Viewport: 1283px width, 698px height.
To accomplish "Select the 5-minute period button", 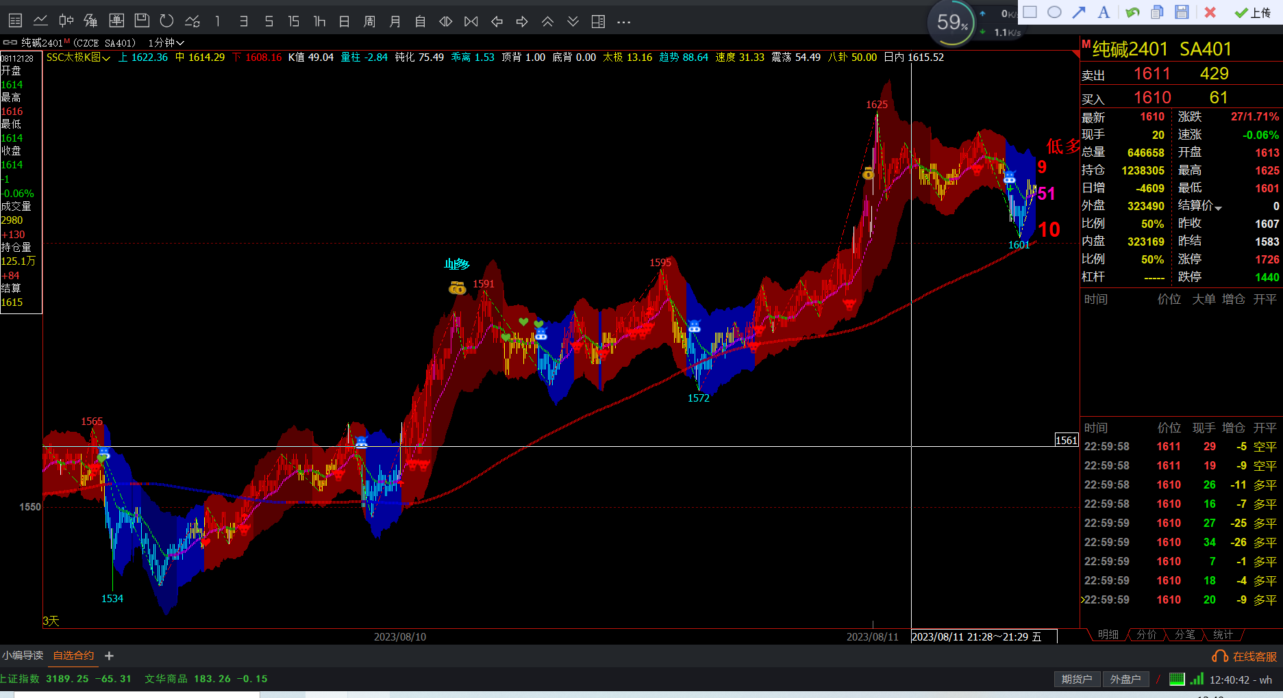I will tap(269, 21).
